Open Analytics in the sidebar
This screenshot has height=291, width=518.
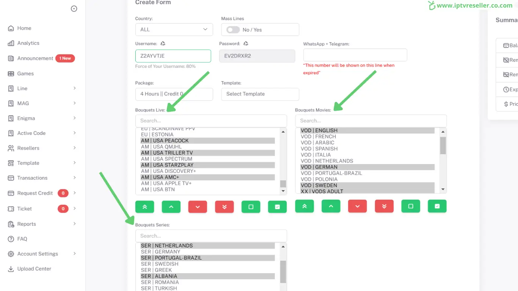tap(28, 43)
